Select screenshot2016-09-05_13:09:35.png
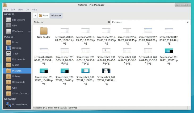The image size is (194, 113). point(85,36)
